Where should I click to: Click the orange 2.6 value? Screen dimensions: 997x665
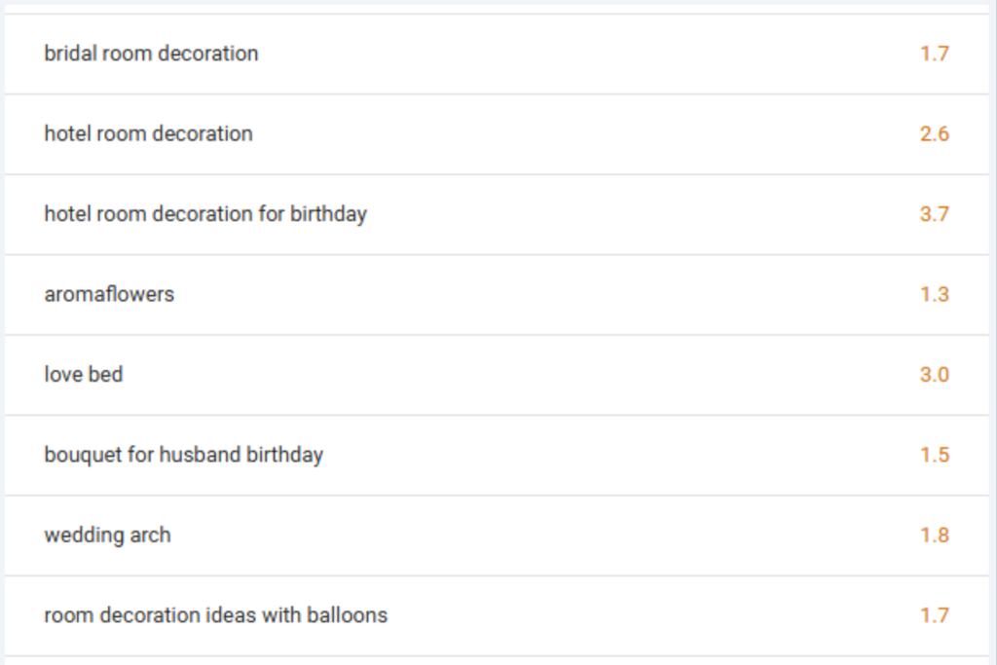pos(934,133)
